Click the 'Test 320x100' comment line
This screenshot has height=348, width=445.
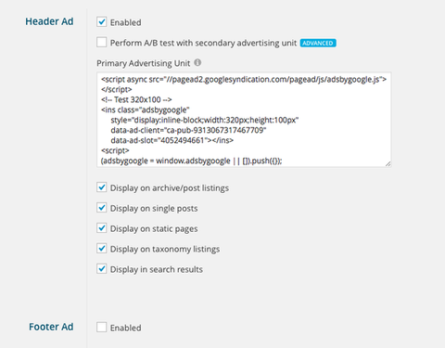[136, 99]
